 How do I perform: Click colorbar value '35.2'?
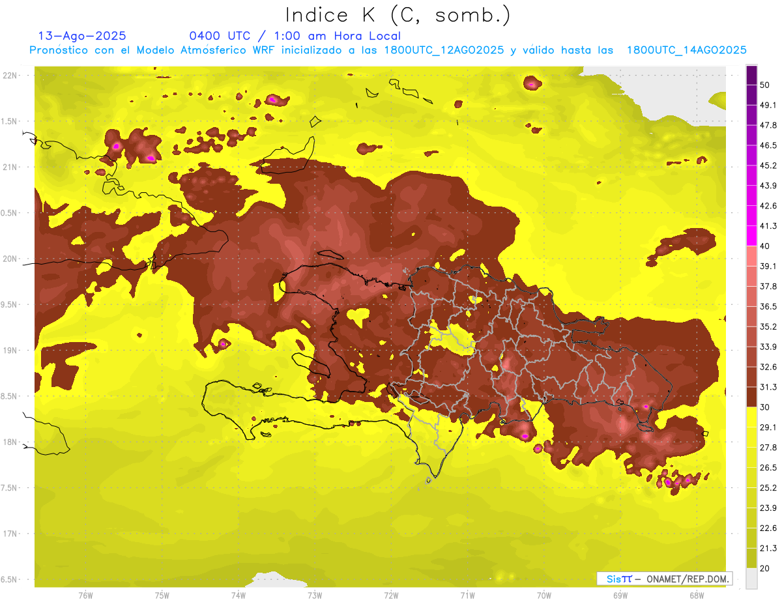tap(768, 326)
